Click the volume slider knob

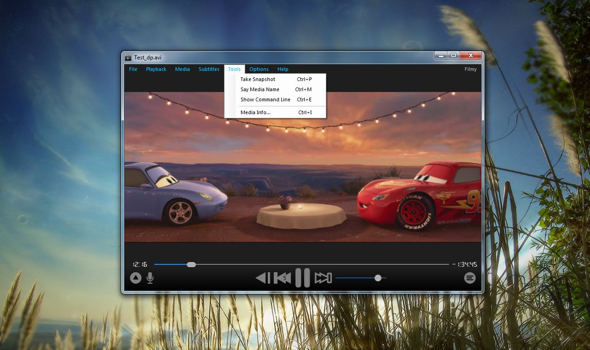378,278
